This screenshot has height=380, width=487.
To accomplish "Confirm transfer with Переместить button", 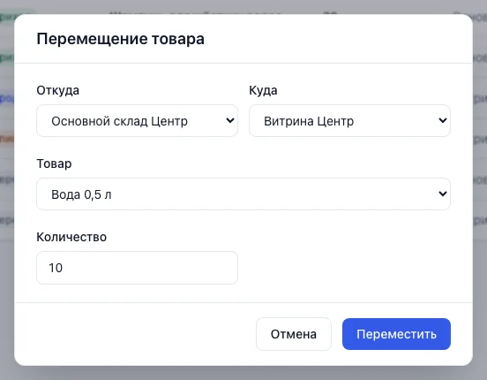I will pos(396,334).
